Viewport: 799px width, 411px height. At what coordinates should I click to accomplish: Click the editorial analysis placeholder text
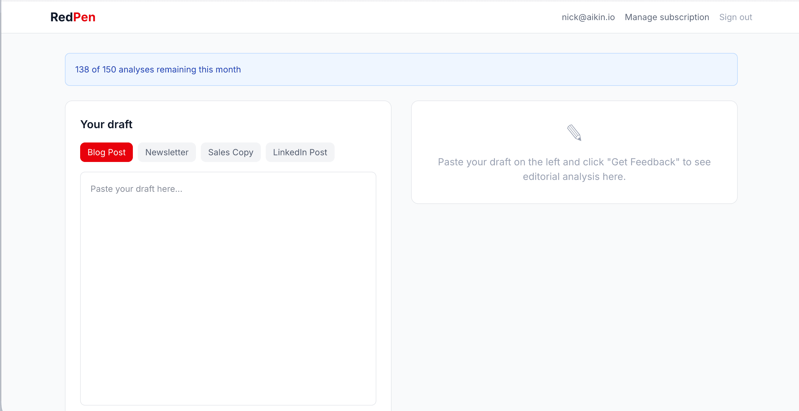click(574, 169)
